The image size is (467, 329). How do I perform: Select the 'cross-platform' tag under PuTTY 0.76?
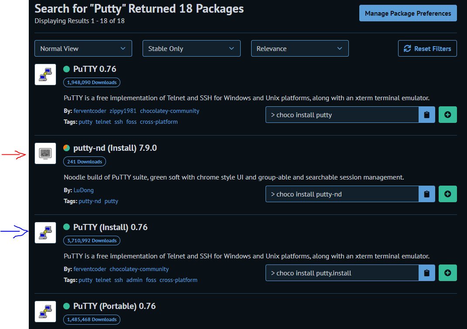[159, 122]
